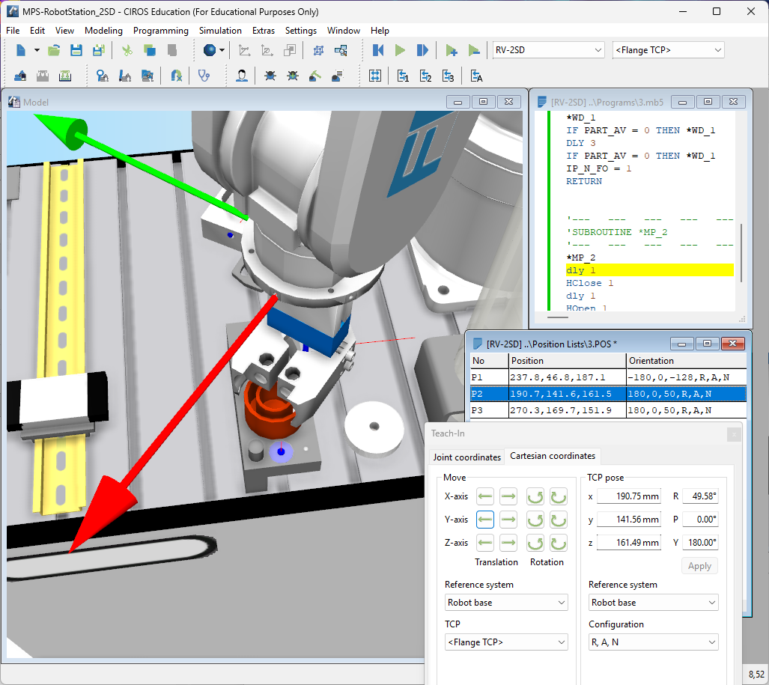Click the blue sphere view icon
The image size is (769, 685).
pyautogui.click(x=210, y=50)
